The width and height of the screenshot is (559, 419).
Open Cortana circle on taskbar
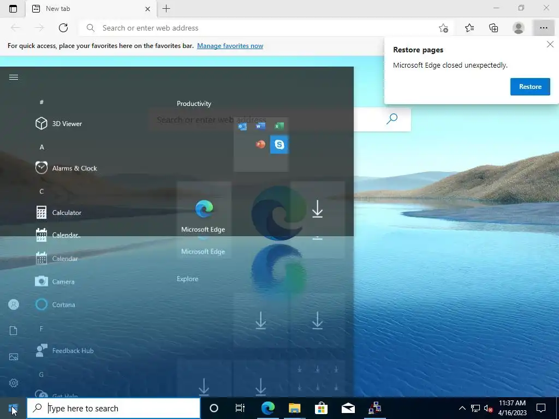[214, 408]
